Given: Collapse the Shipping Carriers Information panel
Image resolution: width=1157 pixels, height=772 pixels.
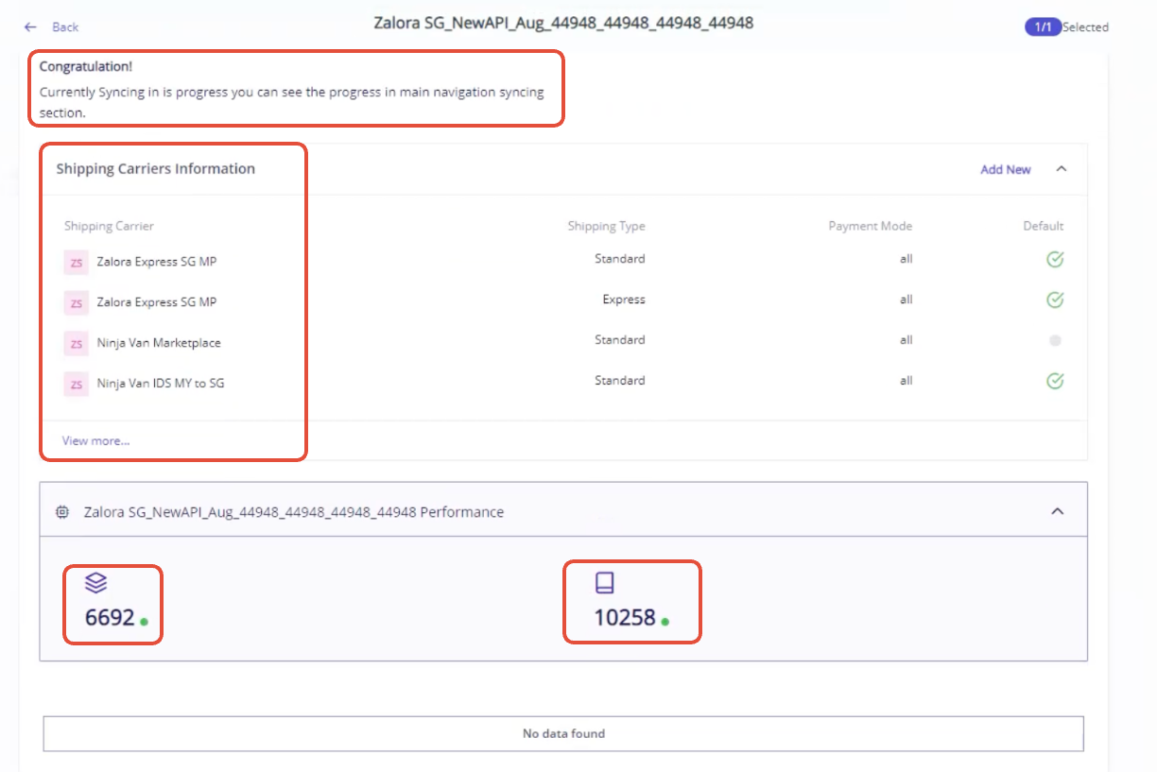Looking at the screenshot, I should 1062,169.
